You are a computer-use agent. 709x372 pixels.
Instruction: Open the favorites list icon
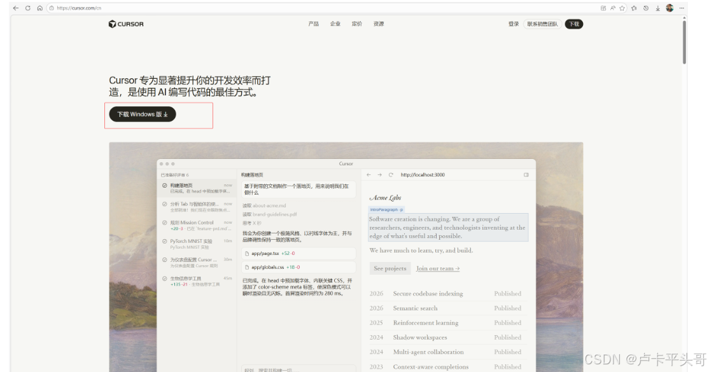coord(634,8)
